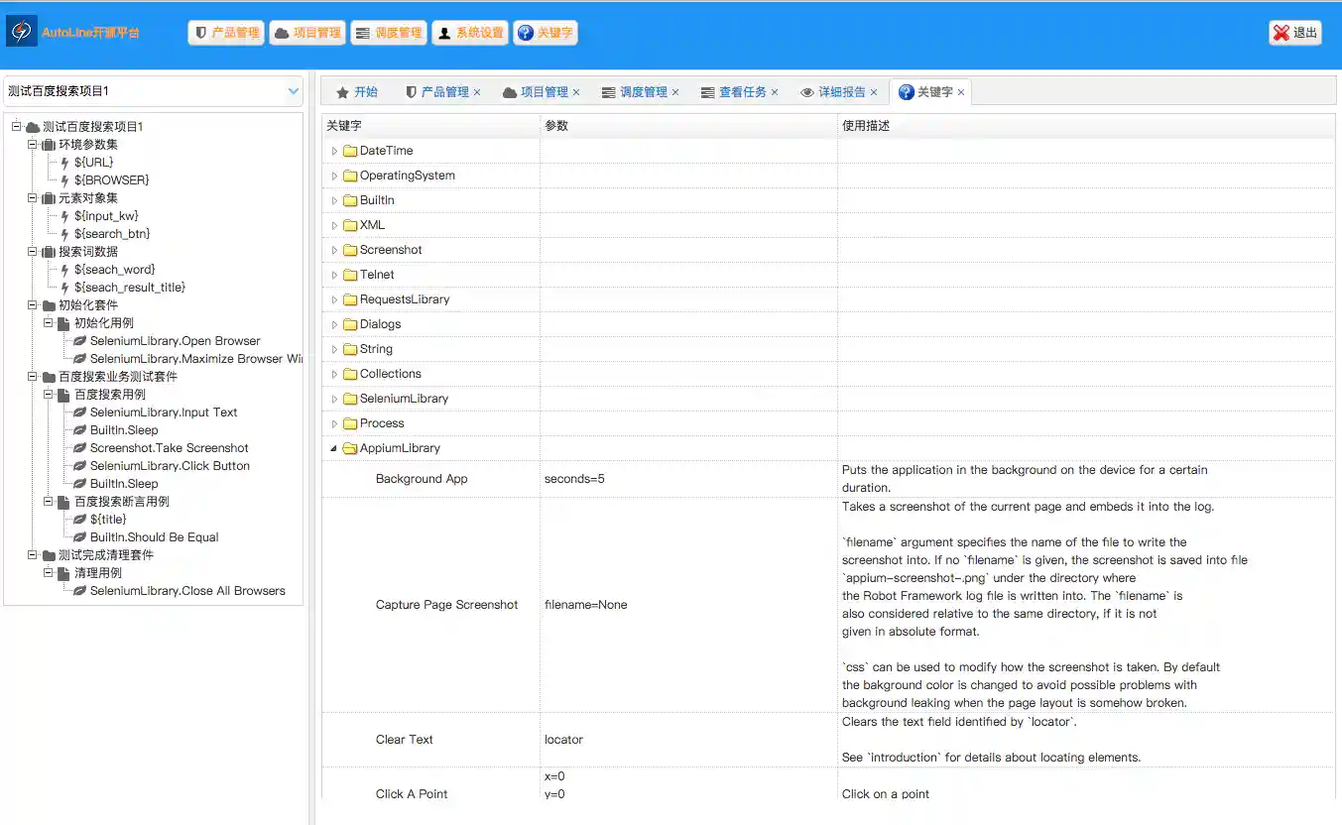Click the briefcase icon beside 环境参数集
1342x825 pixels.
[x=49, y=145]
